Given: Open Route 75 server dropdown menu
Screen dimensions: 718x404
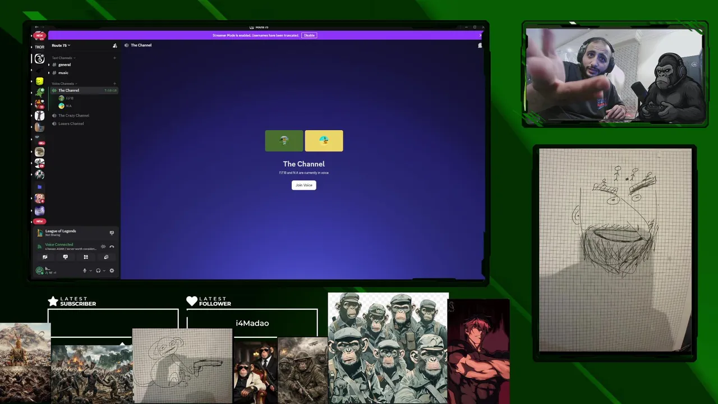Looking at the screenshot, I should [61, 45].
